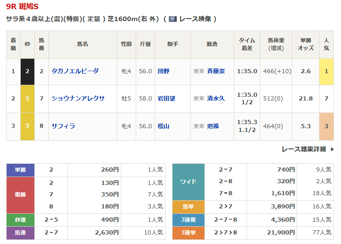341x244 pixels.
Task: Open jockey 団野 profile
Action: point(163,71)
